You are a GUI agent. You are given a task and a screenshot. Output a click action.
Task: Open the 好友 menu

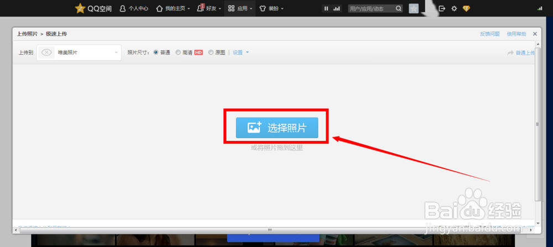point(209,8)
